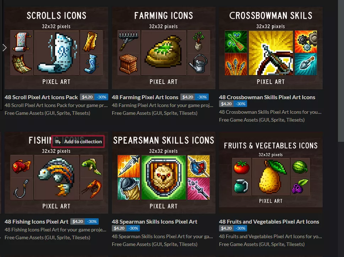Click the red fish icon

(22, 166)
